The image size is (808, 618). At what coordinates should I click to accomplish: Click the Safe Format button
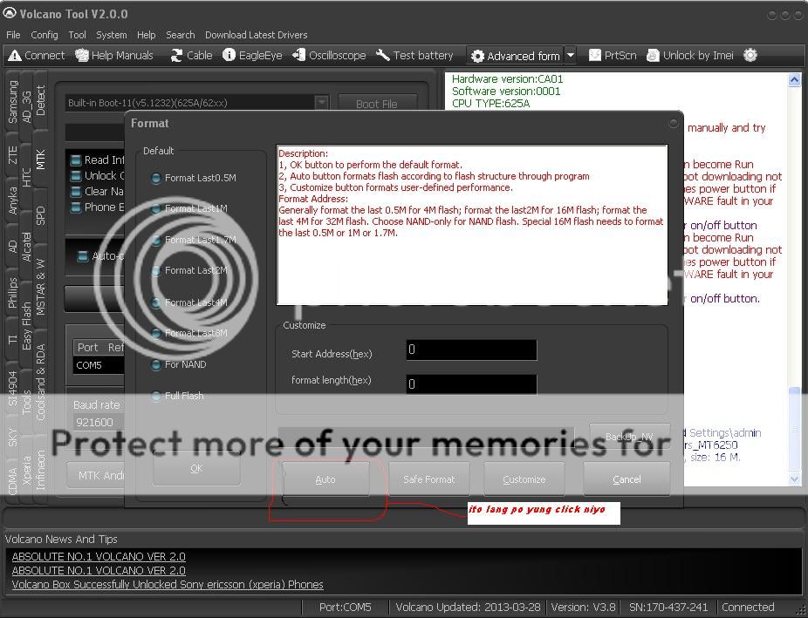point(428,479)
